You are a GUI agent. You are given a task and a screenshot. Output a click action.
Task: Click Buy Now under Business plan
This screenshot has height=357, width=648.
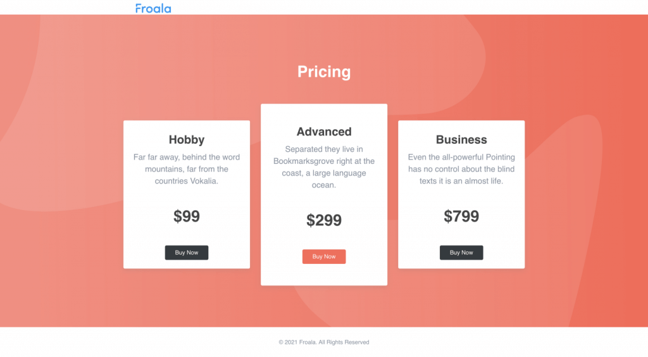[x=461, y=253]
